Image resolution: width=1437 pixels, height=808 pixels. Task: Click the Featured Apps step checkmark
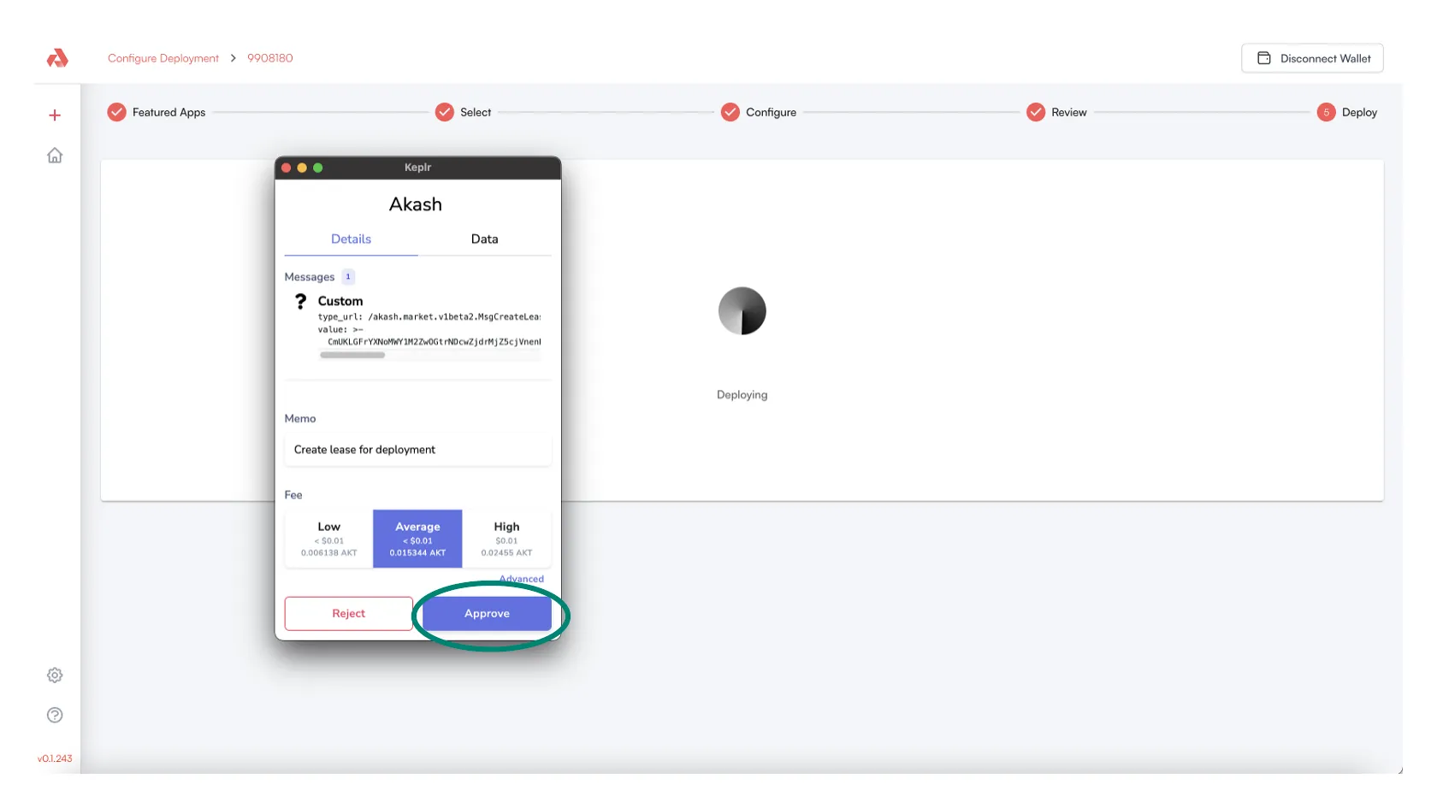pos(117,112)
